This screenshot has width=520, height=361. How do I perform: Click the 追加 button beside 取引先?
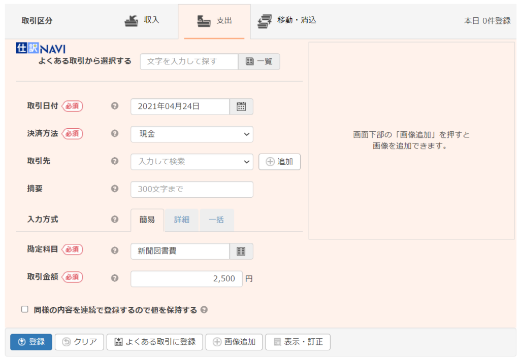click(279, 162)
